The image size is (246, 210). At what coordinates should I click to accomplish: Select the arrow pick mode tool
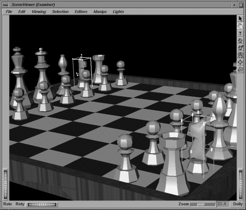(240, 19)
